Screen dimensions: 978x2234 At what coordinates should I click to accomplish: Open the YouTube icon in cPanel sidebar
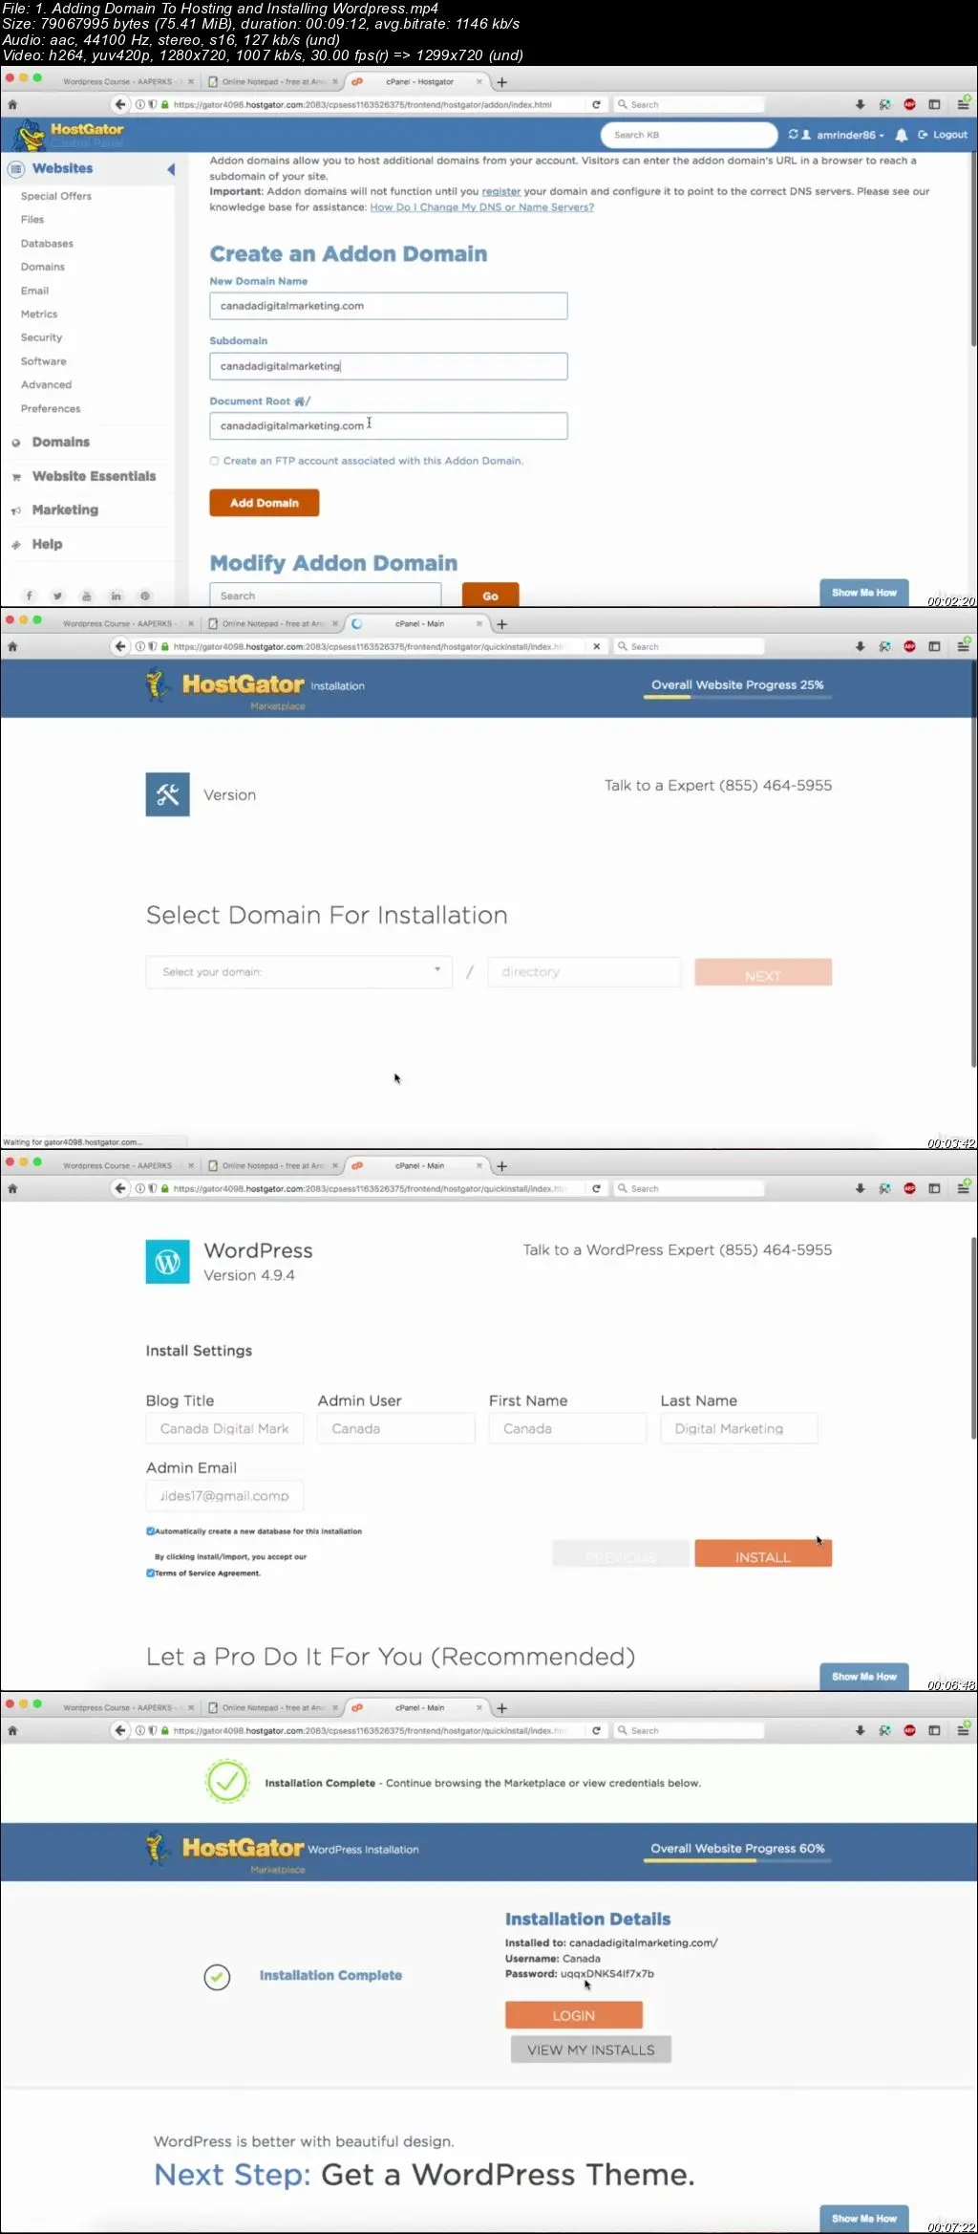pos(86,596)
